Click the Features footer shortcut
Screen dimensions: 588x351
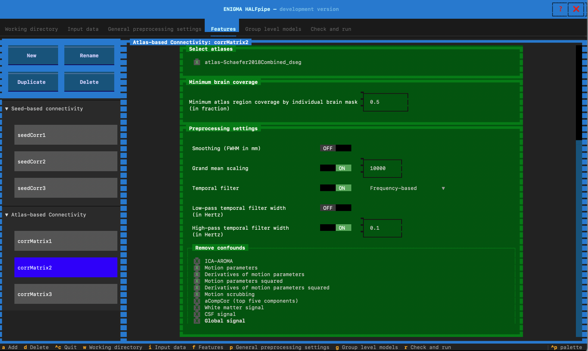tap(208, 347)
